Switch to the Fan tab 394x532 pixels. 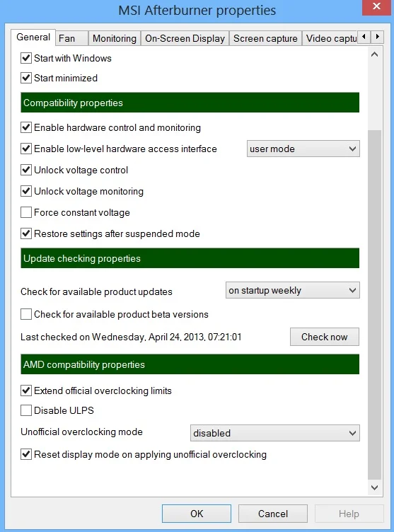coord(71,38)
